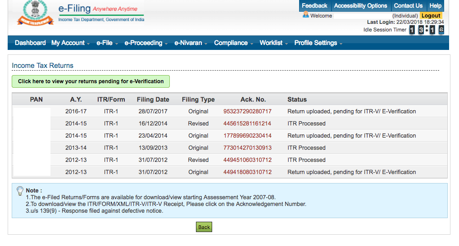Expand the Compliance dropdown menu
Image resolution: width=459 pixels, height=246 pixels.
click(233, 43)
